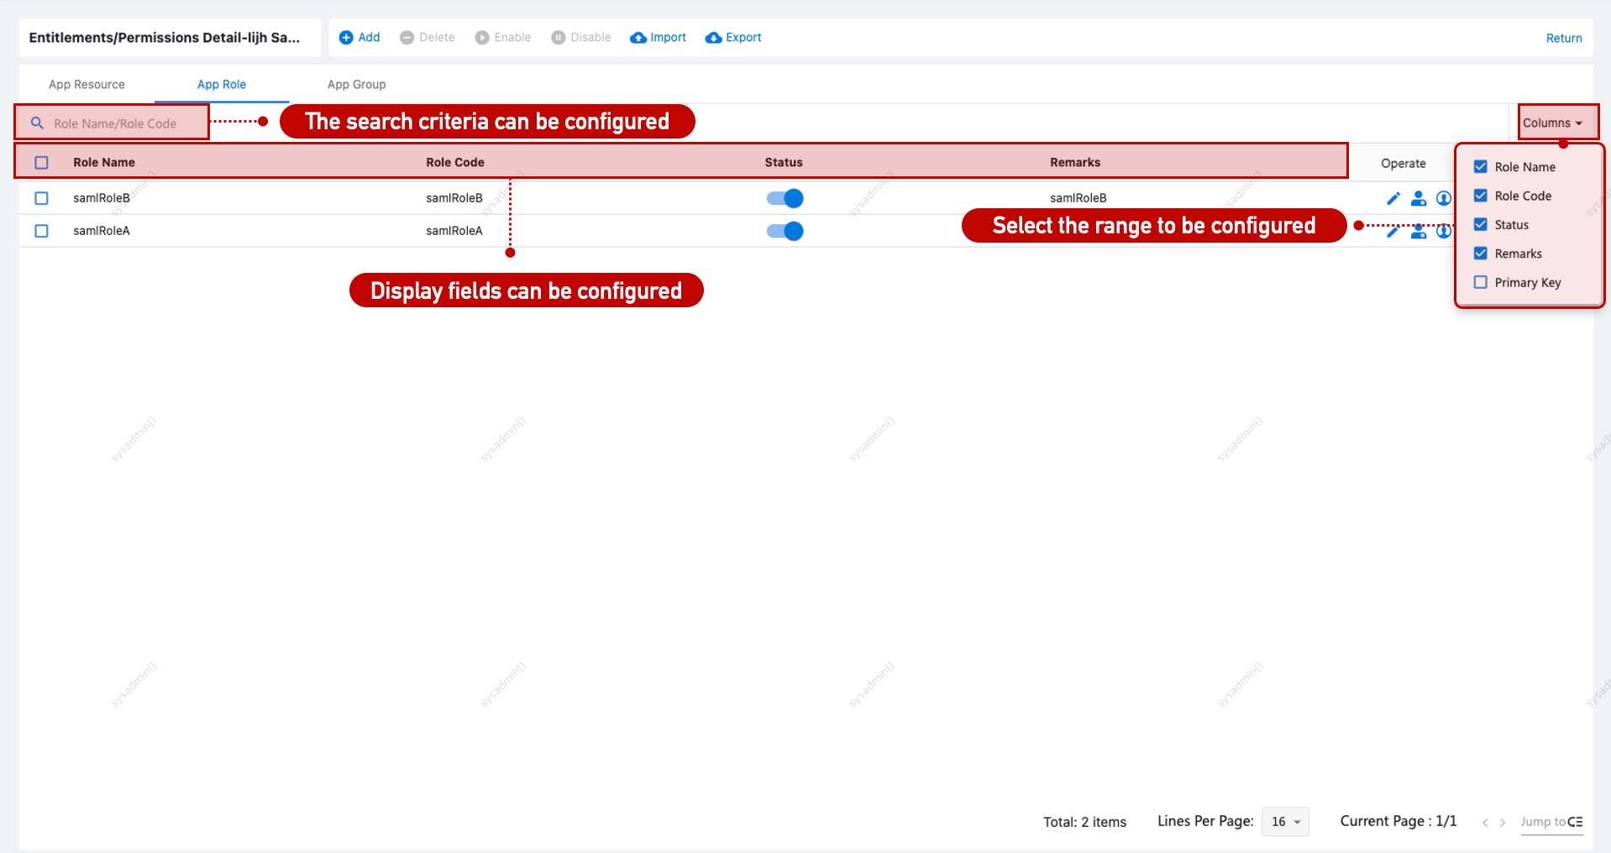Switch to the App Group tab
The height and width of the screenshot is (853, 1611).
(x=356, y=85)
